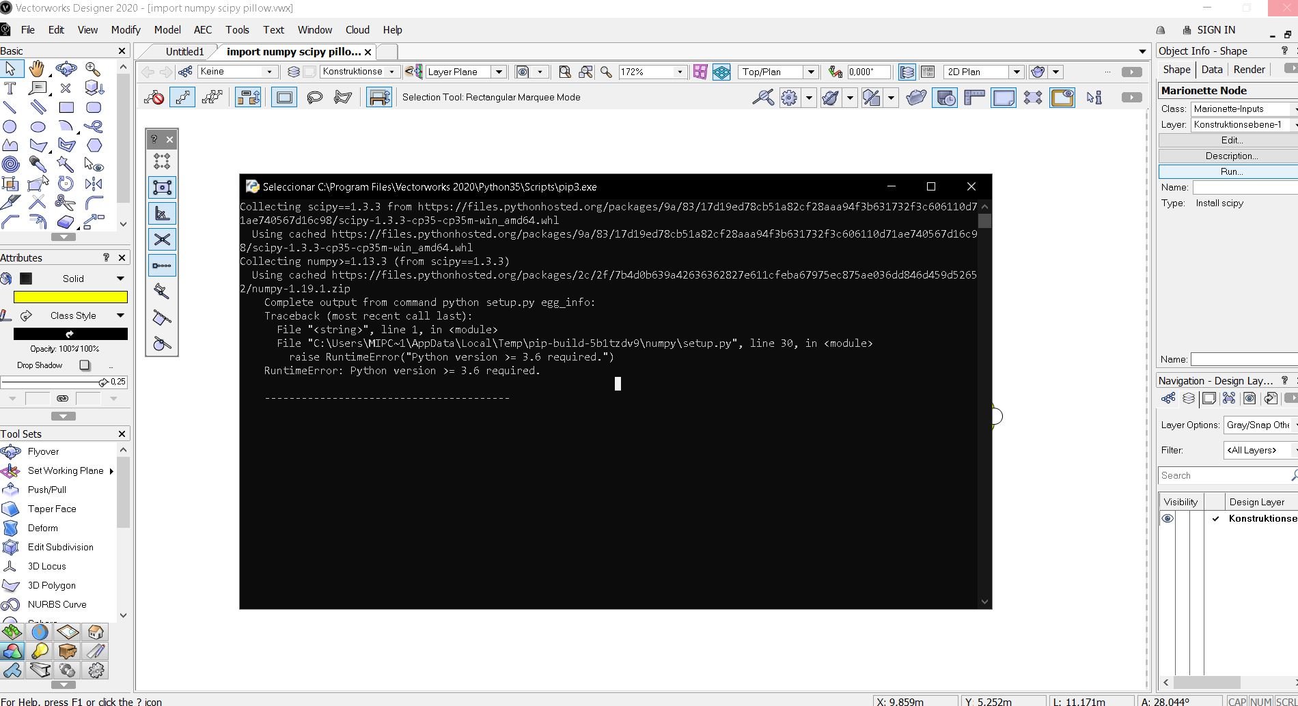The width and height of the screenshot is (1298, 706).
Task: Select the Rectangle tool
Action: (66, 107)
